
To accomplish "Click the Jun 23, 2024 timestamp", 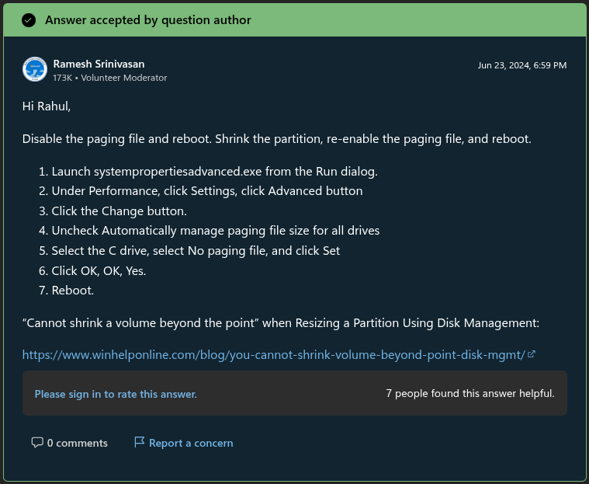I will coord(521,65).
